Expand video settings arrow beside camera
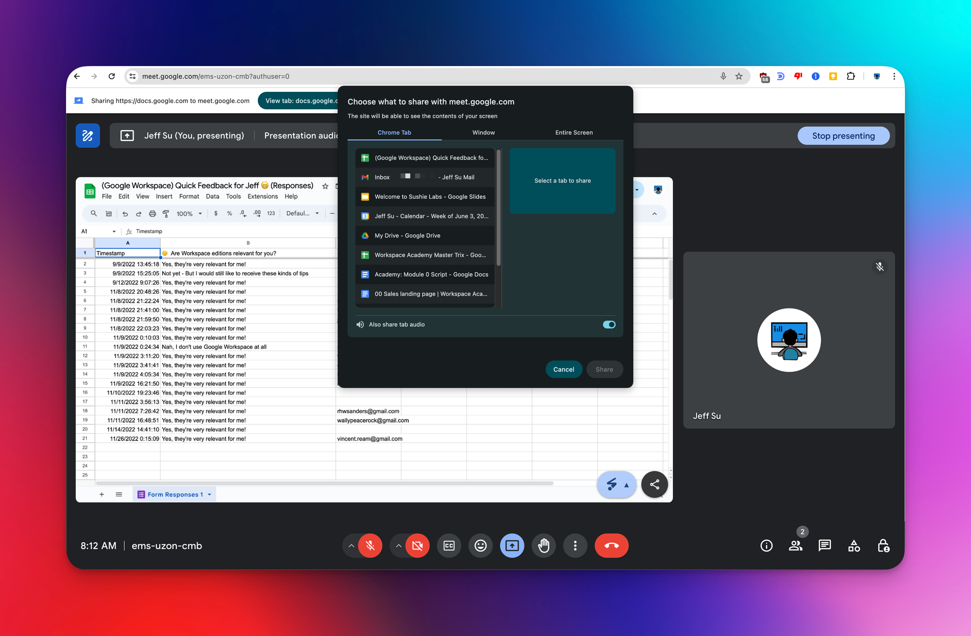This screenshot has height=636, width=971. pos(399,546)
